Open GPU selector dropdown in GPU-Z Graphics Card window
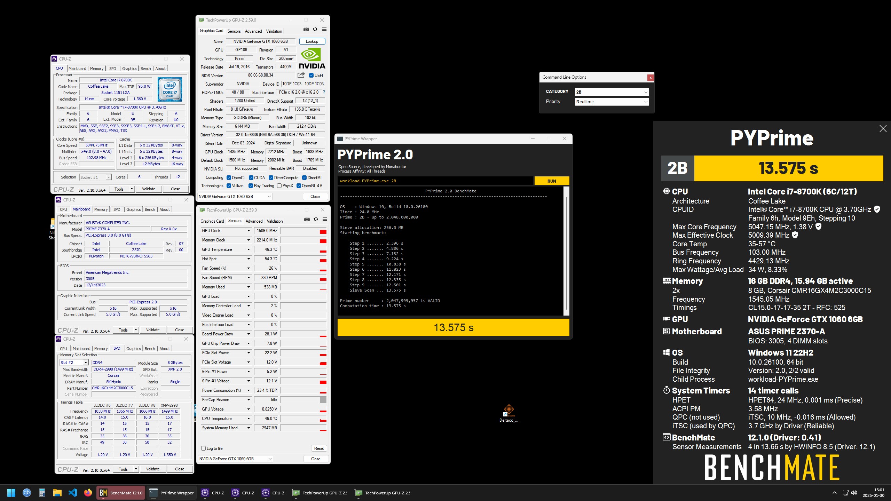891x501 pixels. (x=235, y=197)
